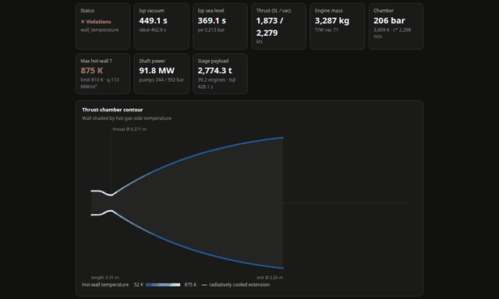Click the Thrust chamber contour heading
Screen dimensions: 499x299
[112, 110]
